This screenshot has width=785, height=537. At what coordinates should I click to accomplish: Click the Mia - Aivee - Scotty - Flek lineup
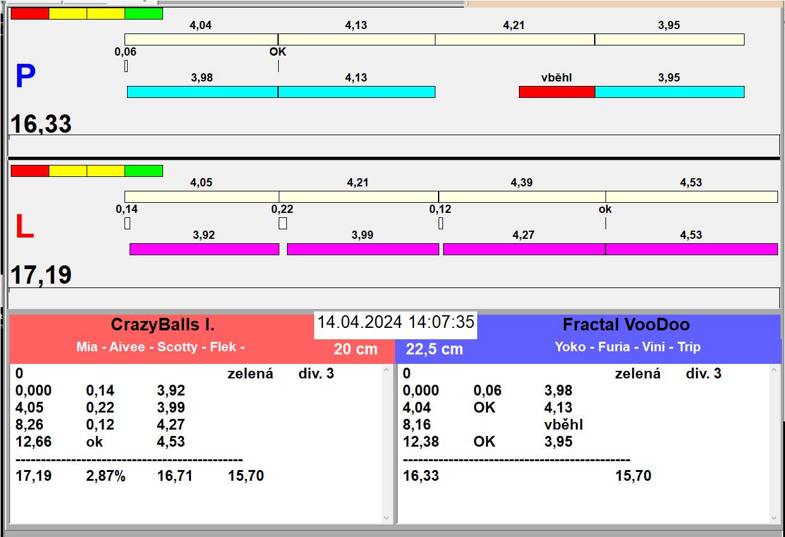[x=160, y=347]
